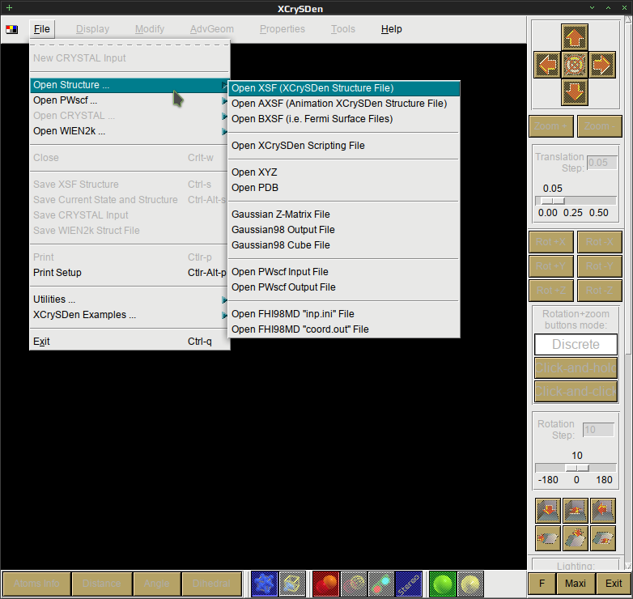Click the green plus icon in title bar

(x=9, y=7)
